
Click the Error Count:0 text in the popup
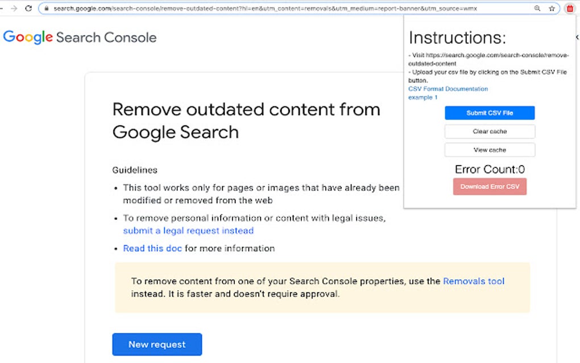[x=490, y=169]
